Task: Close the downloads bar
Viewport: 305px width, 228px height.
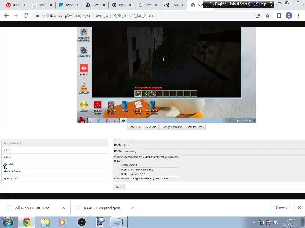Action: tap(300, 208)
